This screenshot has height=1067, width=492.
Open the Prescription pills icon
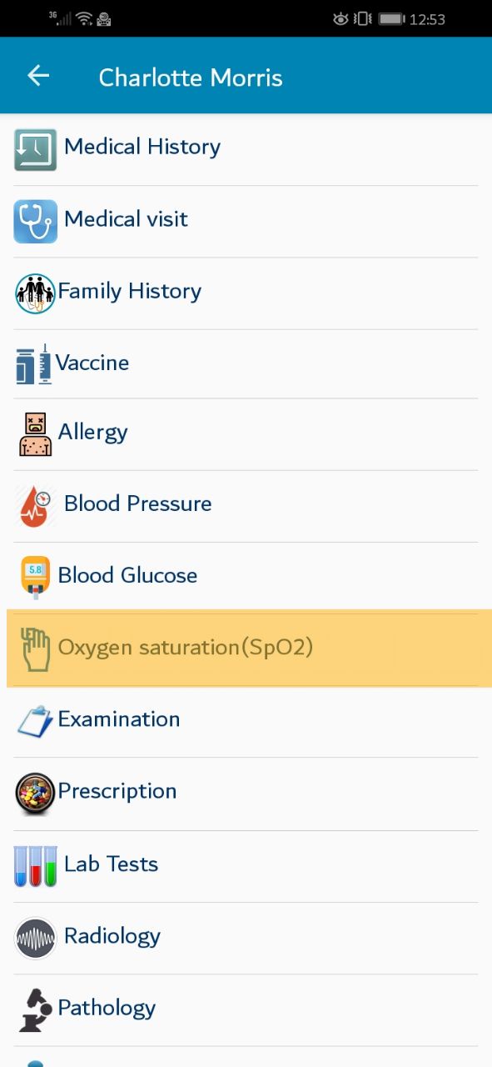coord(35,794)
